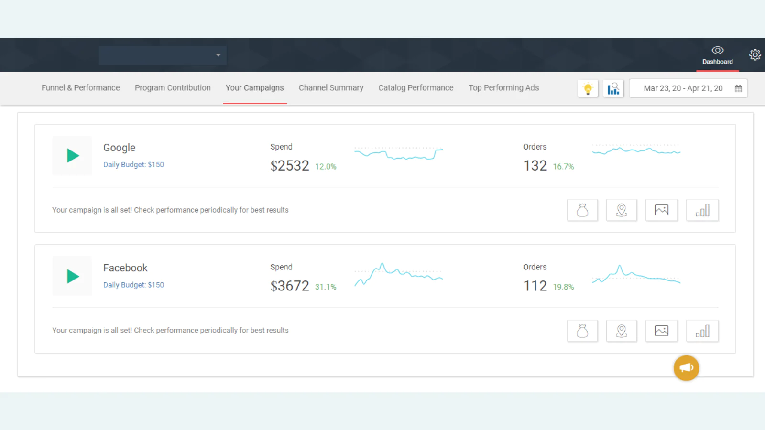Open Google campaign budget money-bag icon

tap(582, 210)
